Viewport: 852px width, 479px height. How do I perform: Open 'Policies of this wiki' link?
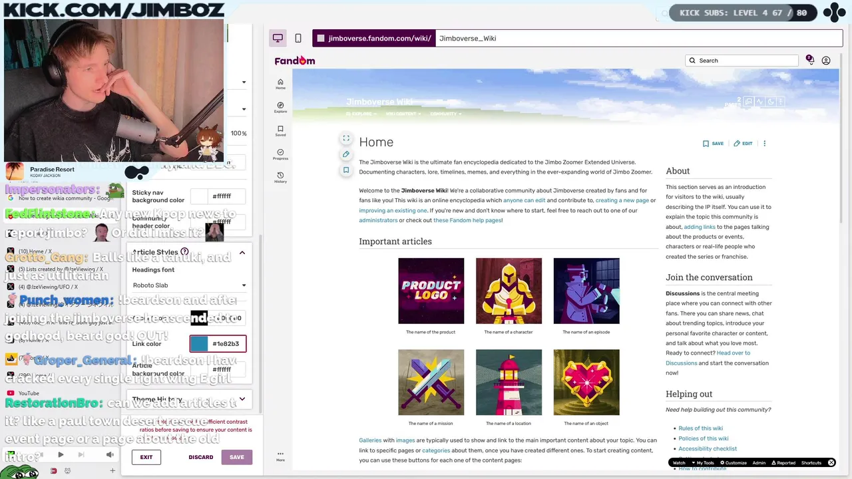click(x=704, y=438)
